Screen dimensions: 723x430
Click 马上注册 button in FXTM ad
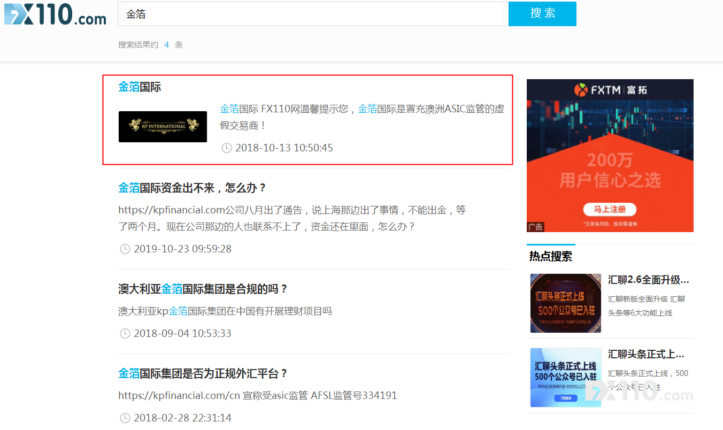(x=610, y=209)
